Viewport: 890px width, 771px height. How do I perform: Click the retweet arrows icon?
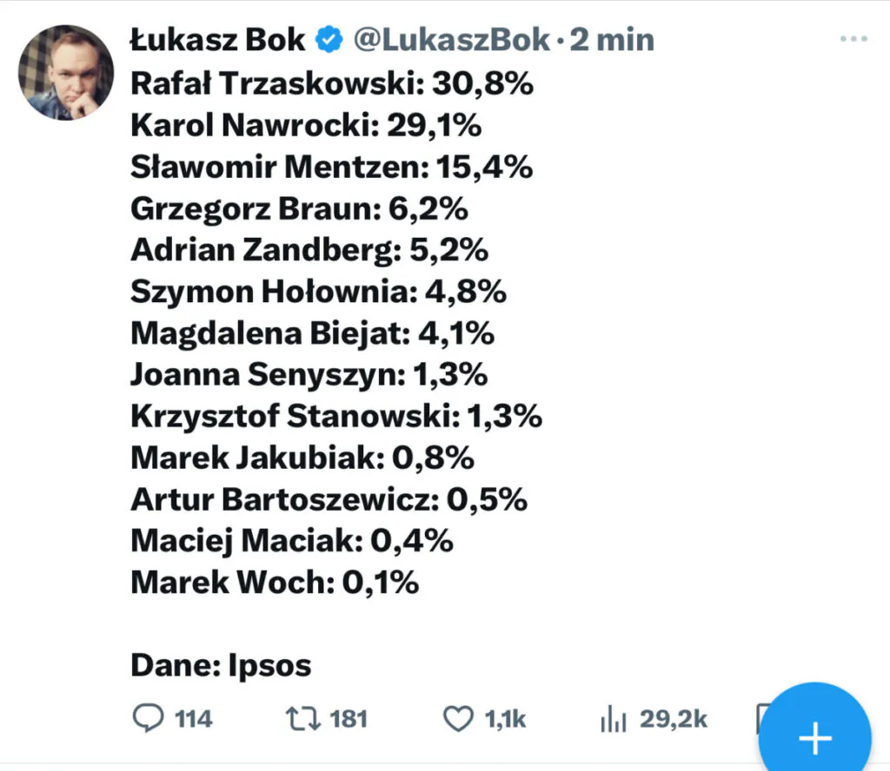302,718
